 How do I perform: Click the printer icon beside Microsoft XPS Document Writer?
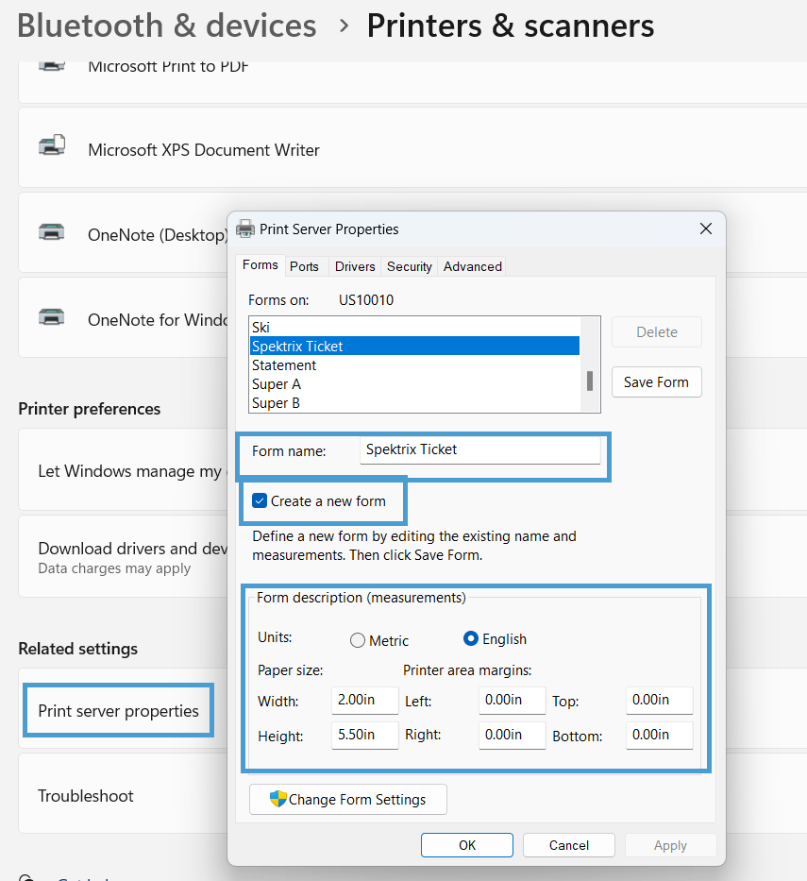click(x=51, y=144)
